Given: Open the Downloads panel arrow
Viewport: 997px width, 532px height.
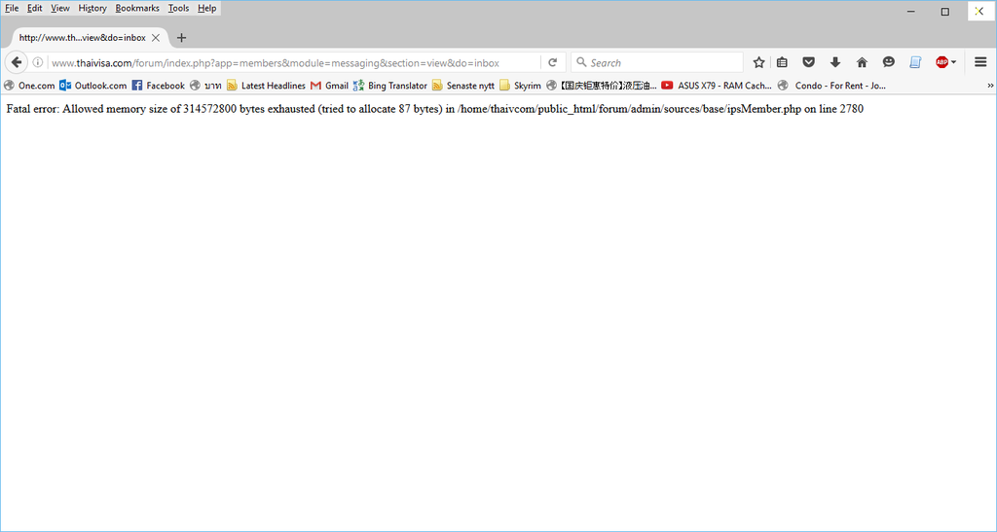Looking at the screenshot, I should click(835, 62).
